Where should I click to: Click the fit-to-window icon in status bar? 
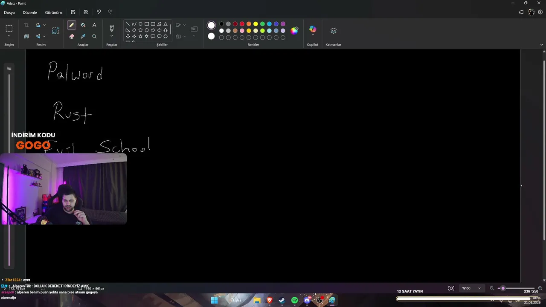(x=451, y=288)
